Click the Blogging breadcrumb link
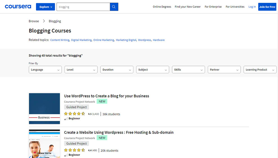 tap(55, 21)
